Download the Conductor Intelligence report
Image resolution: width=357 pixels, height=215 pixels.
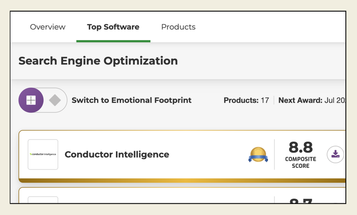click(x=335, y=154)
